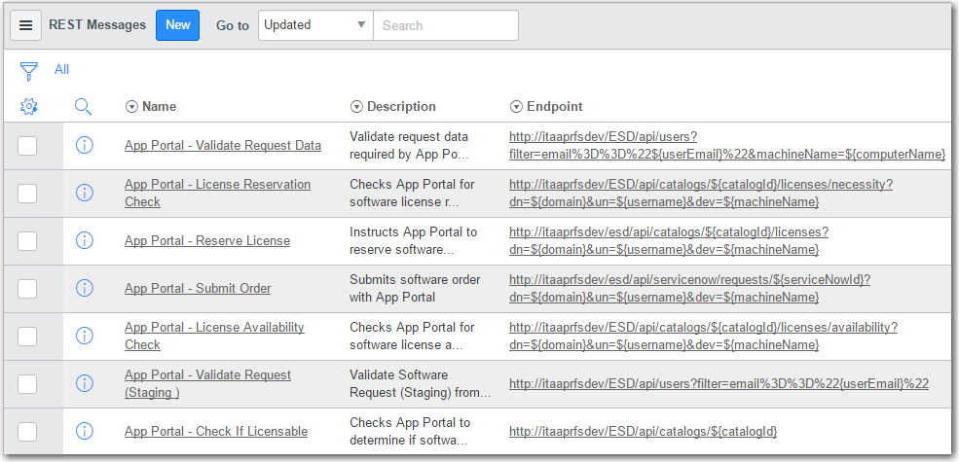Screen dimensions: 959x462
Task: Open the Go to Updated dropdown
Action: [x=315, y=25]
